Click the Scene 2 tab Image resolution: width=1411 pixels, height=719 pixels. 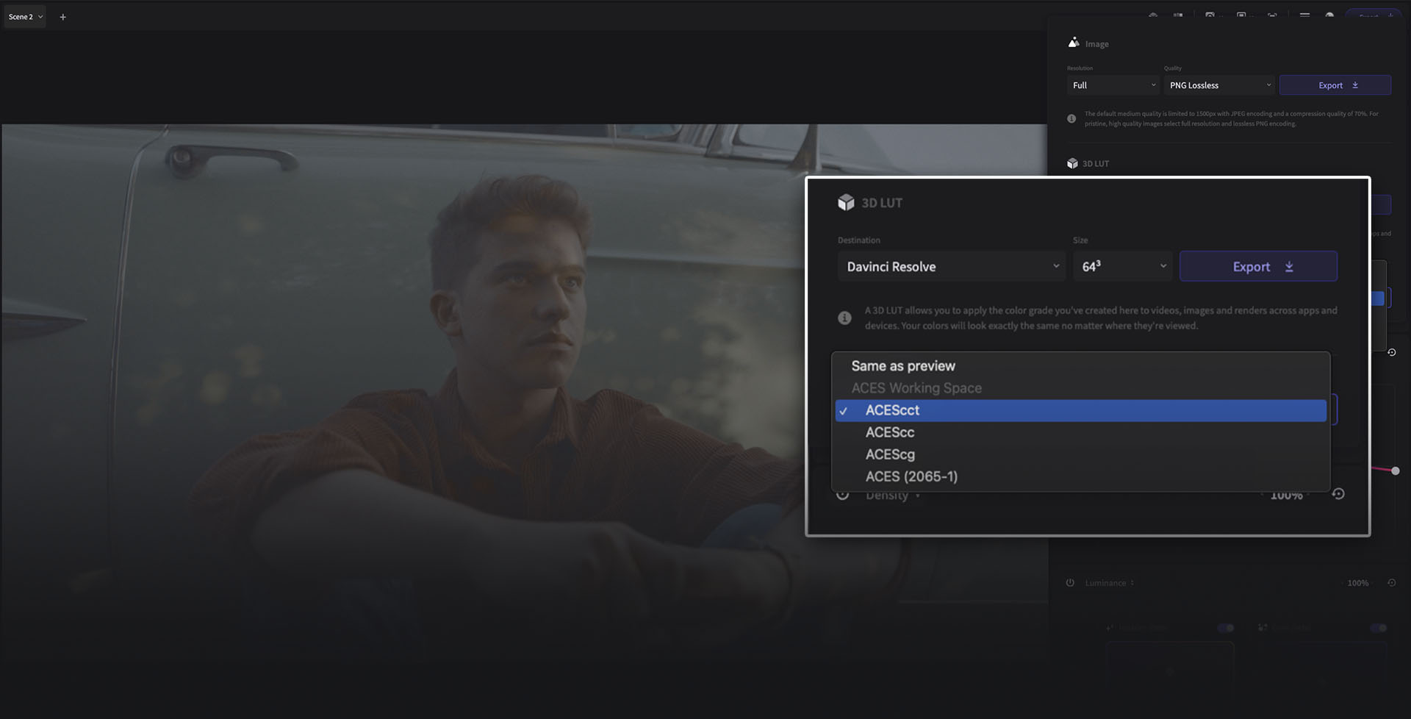point(22,16)
